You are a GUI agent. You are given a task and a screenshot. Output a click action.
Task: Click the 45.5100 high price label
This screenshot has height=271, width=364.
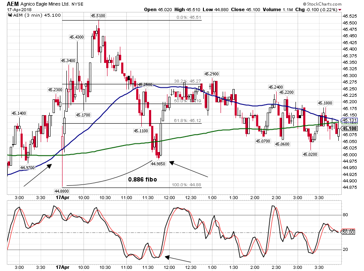click(98, 15)
